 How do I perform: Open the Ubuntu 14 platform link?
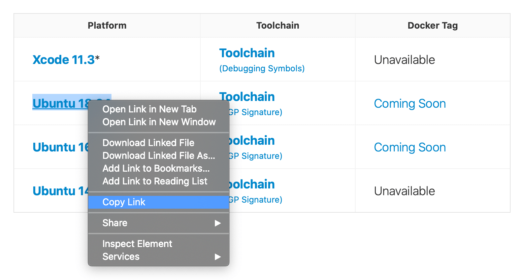61,191
